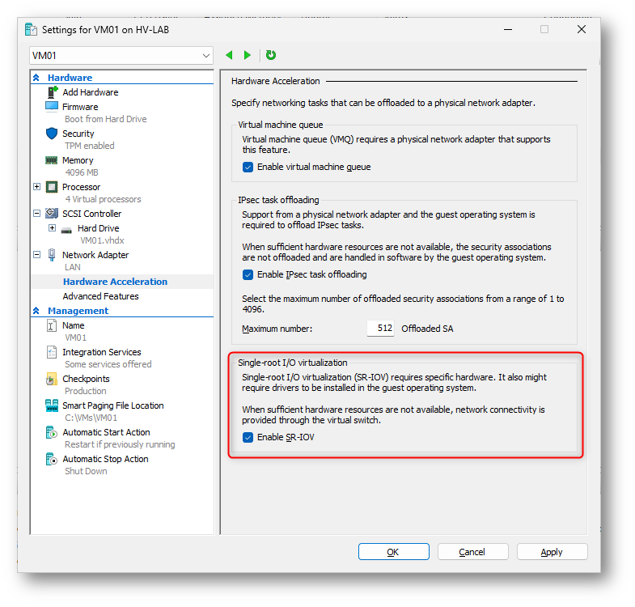Select Add Hardware in the tree
635x607 pixels.
pyautogui.click(x=91, y=92)
